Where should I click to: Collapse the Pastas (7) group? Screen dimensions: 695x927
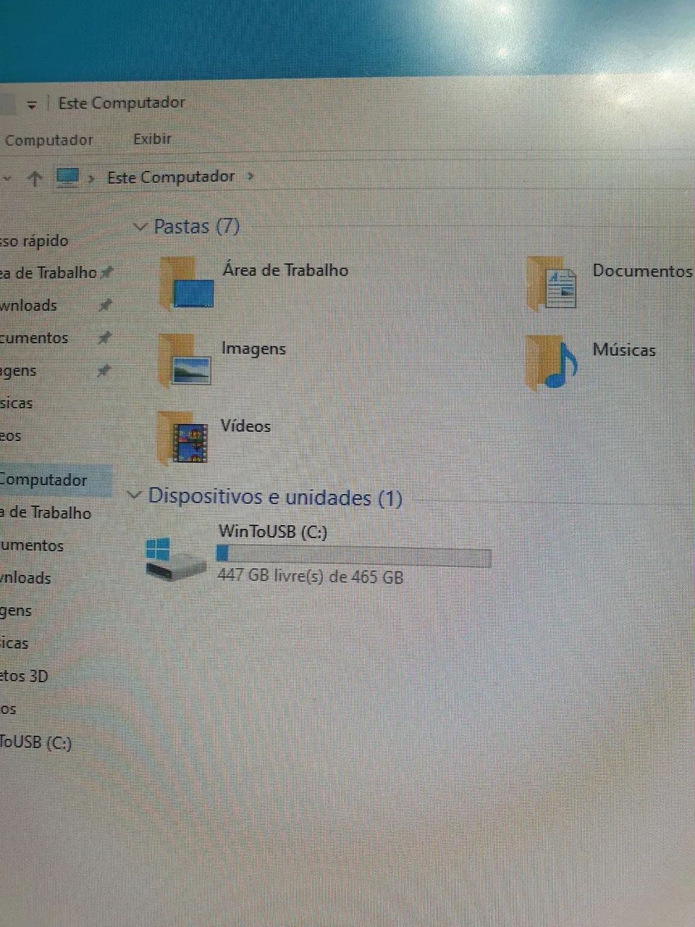[140, 227]
